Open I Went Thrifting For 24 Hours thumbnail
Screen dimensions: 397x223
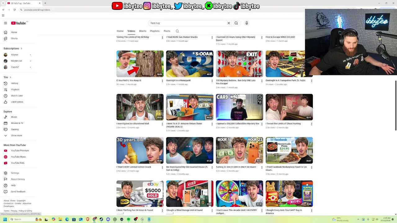(x=140, y=194)
